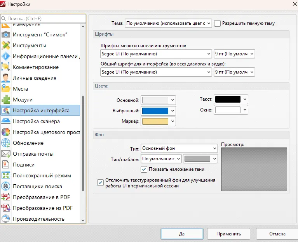Expand the Текст color dropdown arrow
This screenshot has width=298, height=242.
[245, 99]
